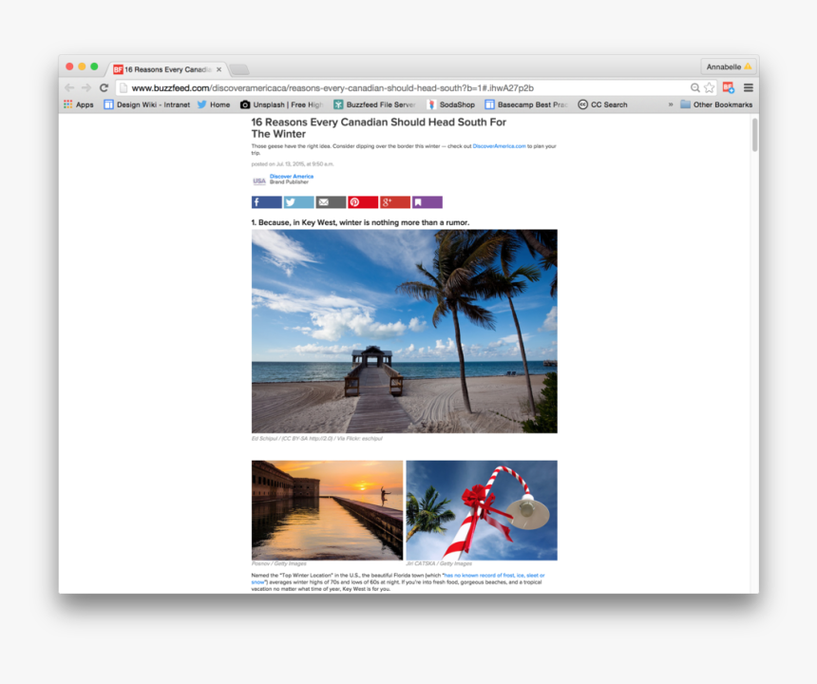
Task: Reload the page with the refresh icon
Action: point(104,88)
